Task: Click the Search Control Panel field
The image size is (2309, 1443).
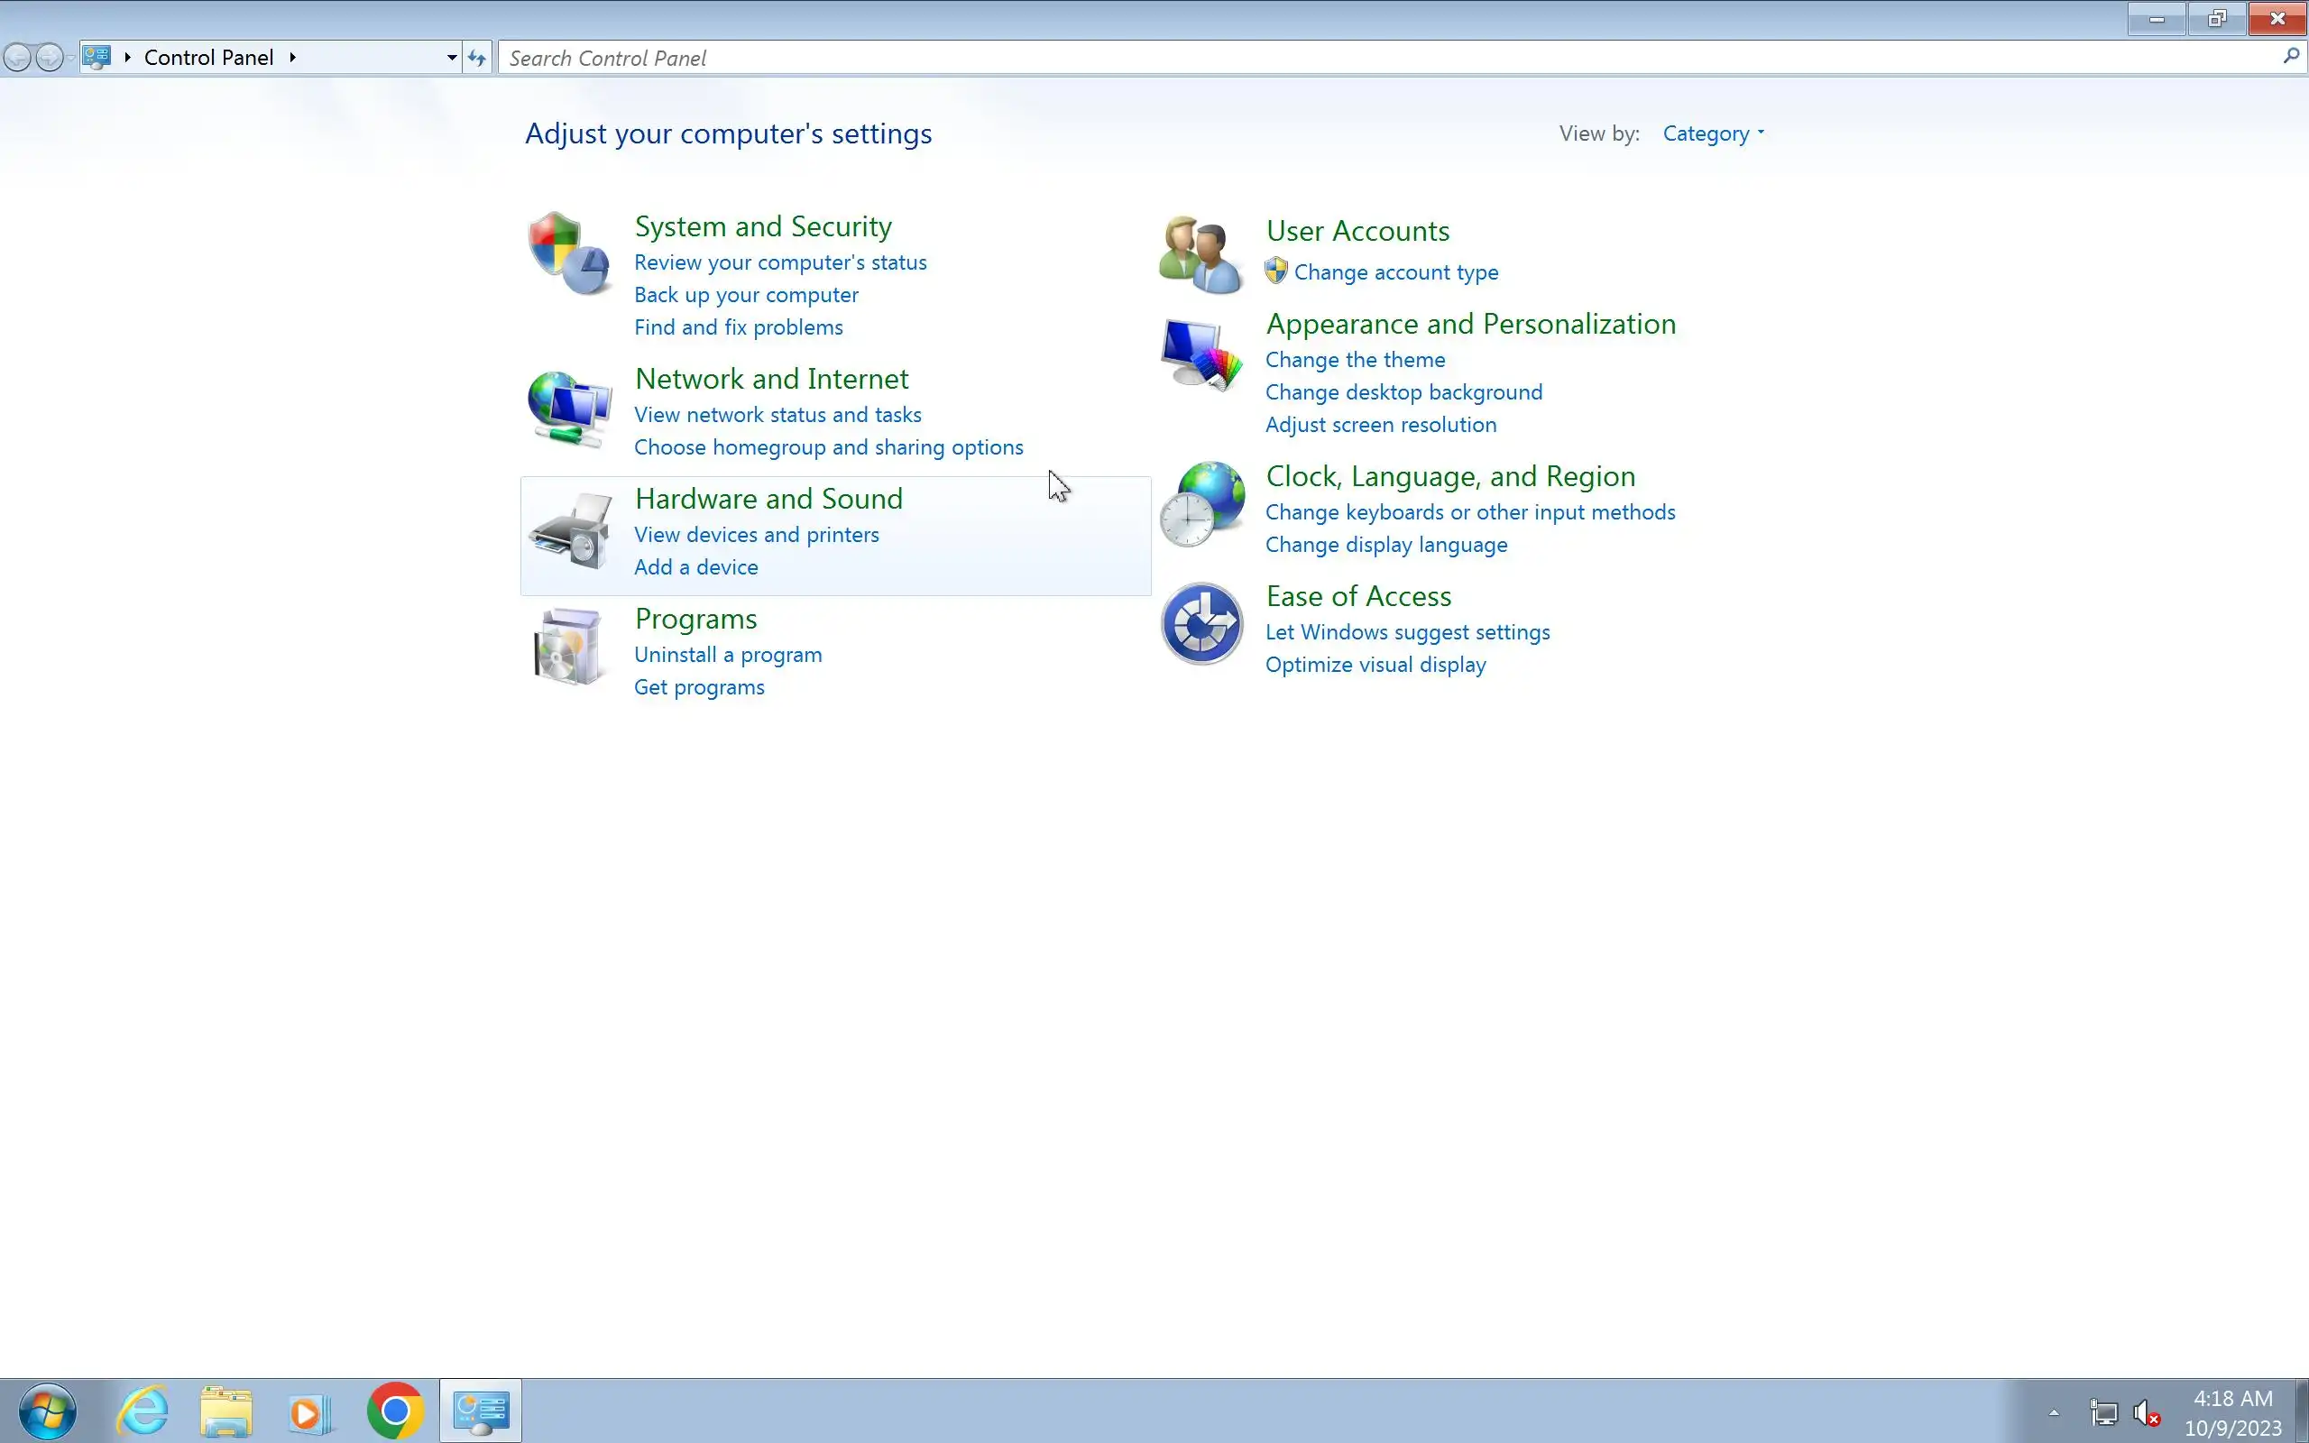Action: tap(1384, 59)
